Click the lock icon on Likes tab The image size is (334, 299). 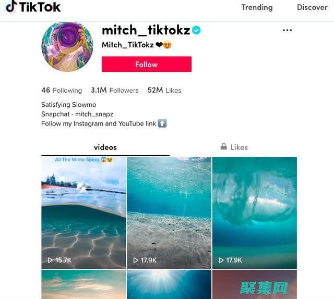pos(224,146)
